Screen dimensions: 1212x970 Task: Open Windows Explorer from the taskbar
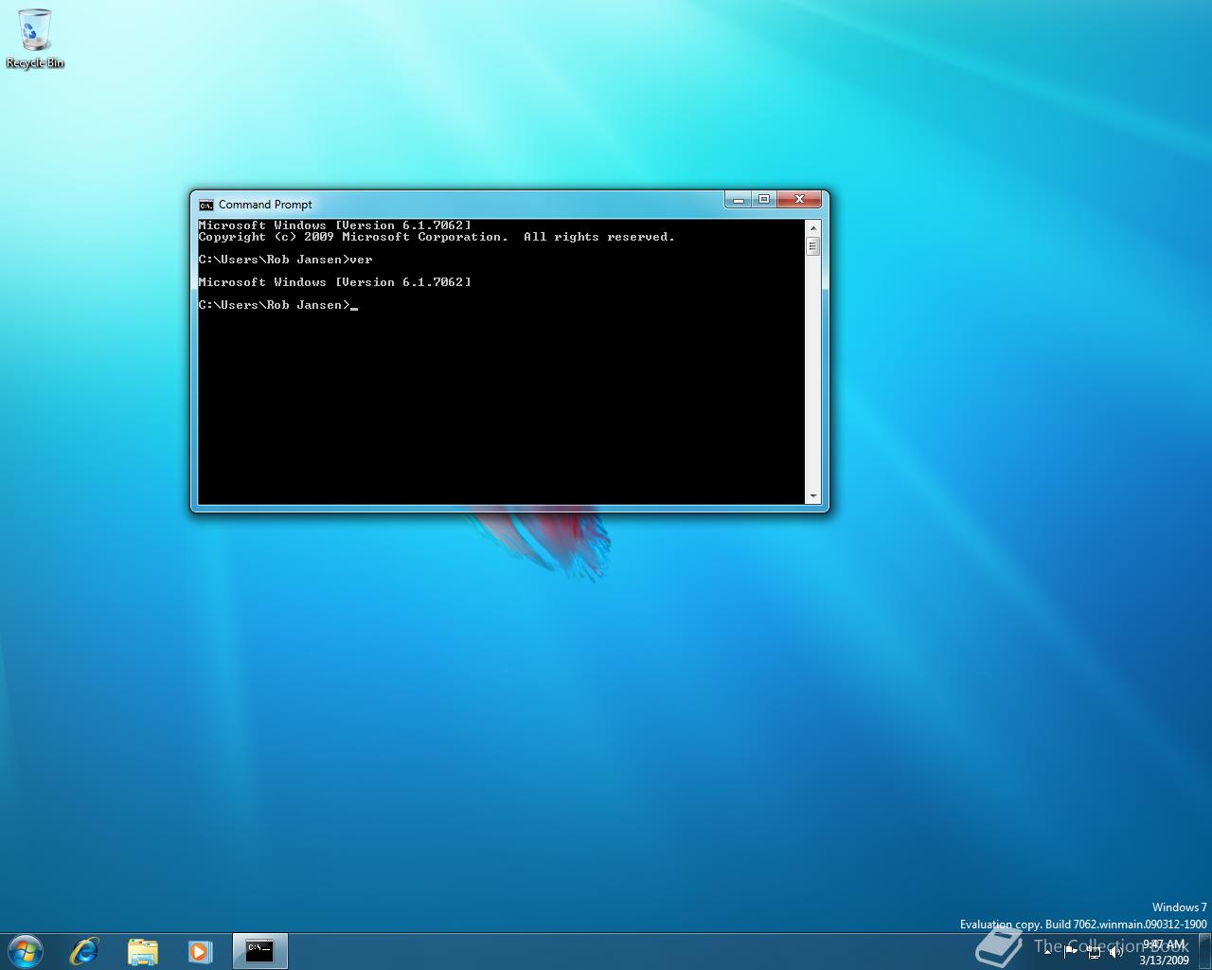(x=143, y=951)
